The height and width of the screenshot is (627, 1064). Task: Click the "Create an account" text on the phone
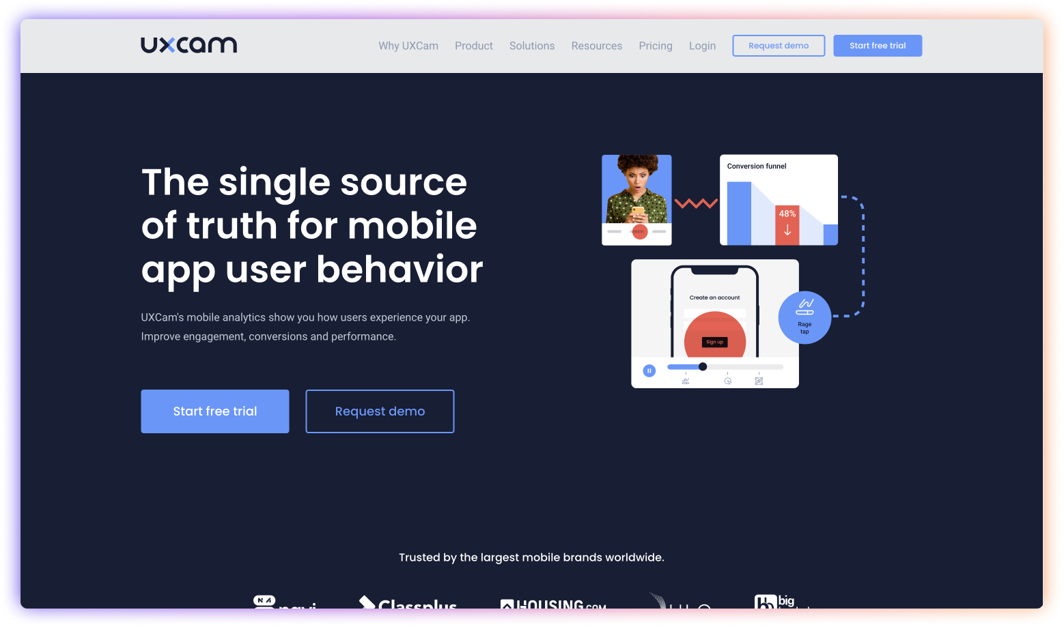pos(714,297)
